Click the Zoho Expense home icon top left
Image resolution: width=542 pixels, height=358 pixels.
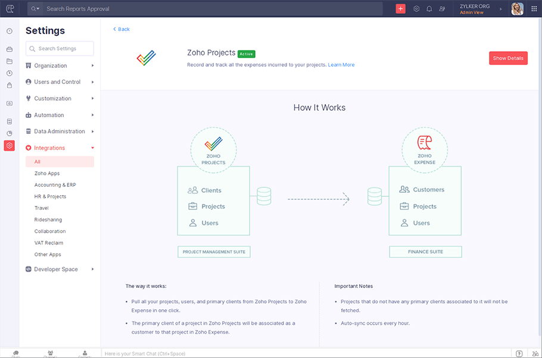(x=9, y=9)
